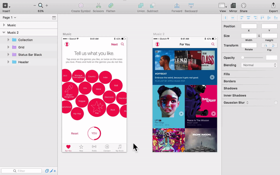Click the Pop genre bubble
The height and width of the screenshot is (175, 280).
point(97,108)
